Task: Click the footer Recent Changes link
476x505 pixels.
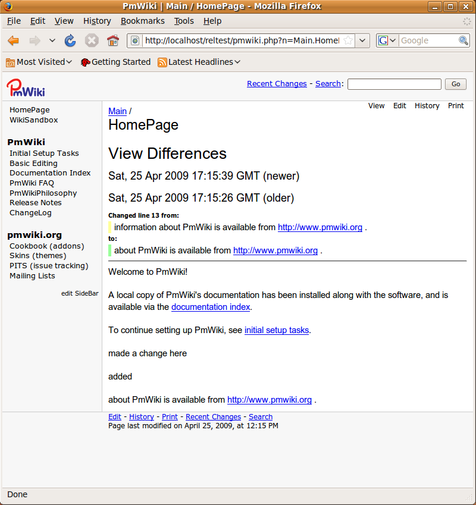Action: tap(213, 417)
